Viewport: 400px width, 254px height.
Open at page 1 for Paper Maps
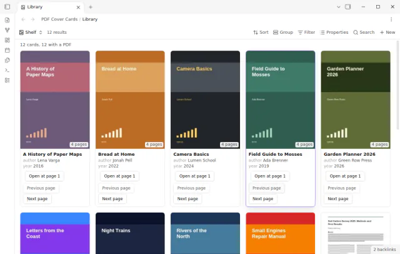[44, 176]
